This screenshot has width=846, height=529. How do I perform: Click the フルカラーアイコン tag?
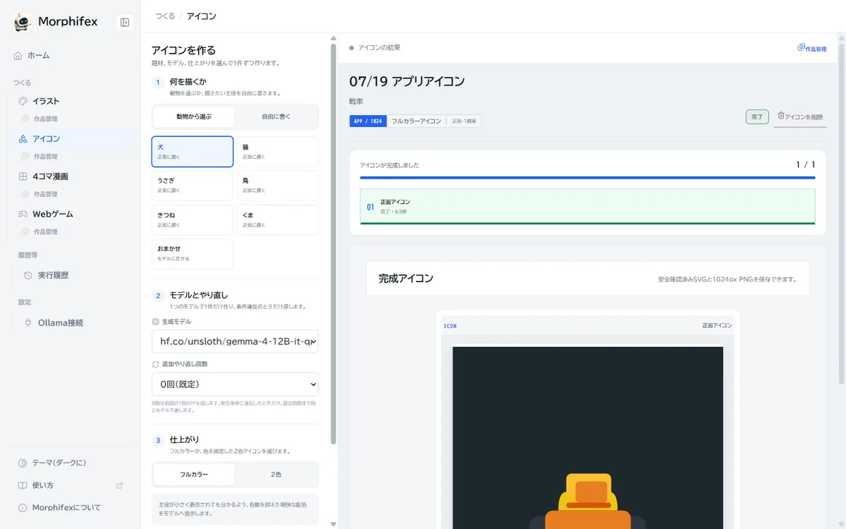point(416,121)
